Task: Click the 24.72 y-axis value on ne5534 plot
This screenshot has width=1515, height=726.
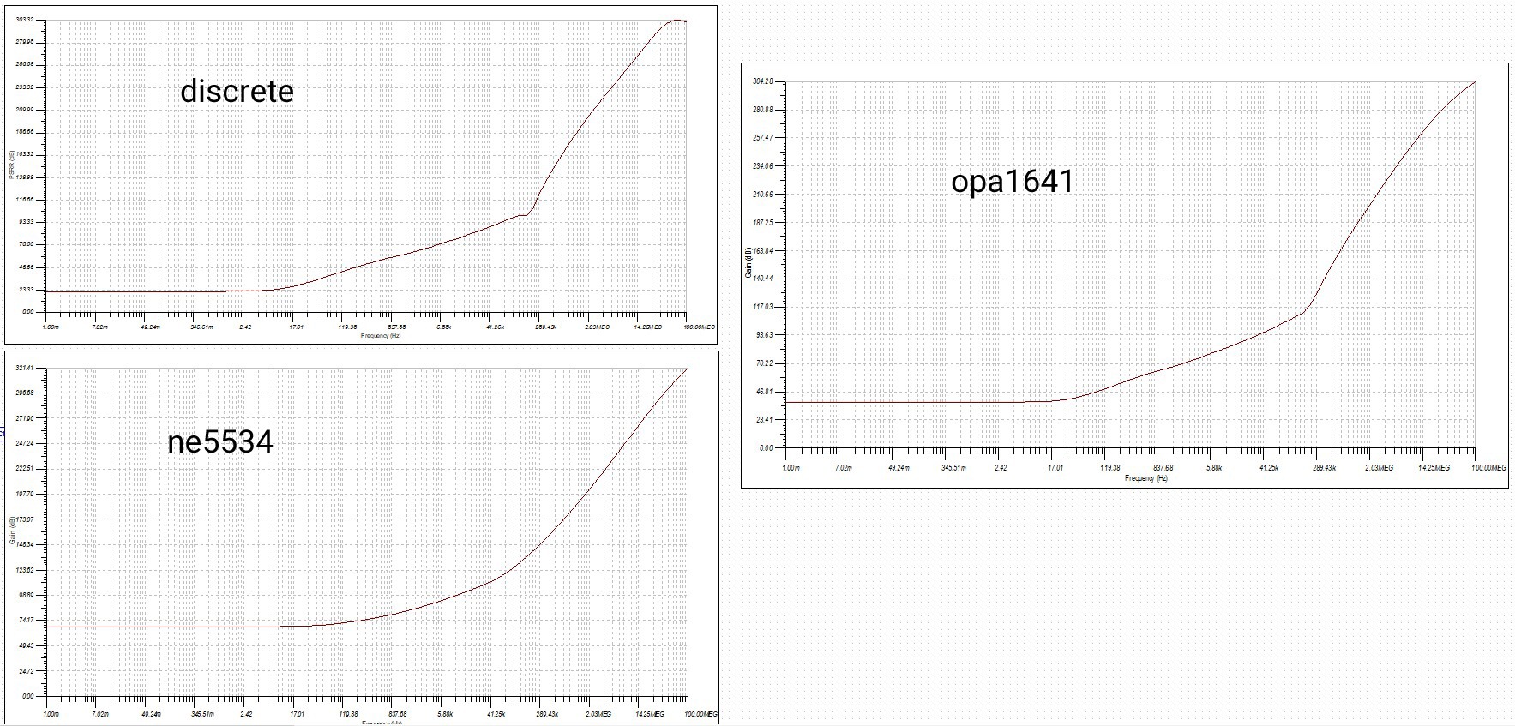Action: click(x=27, y=670)
